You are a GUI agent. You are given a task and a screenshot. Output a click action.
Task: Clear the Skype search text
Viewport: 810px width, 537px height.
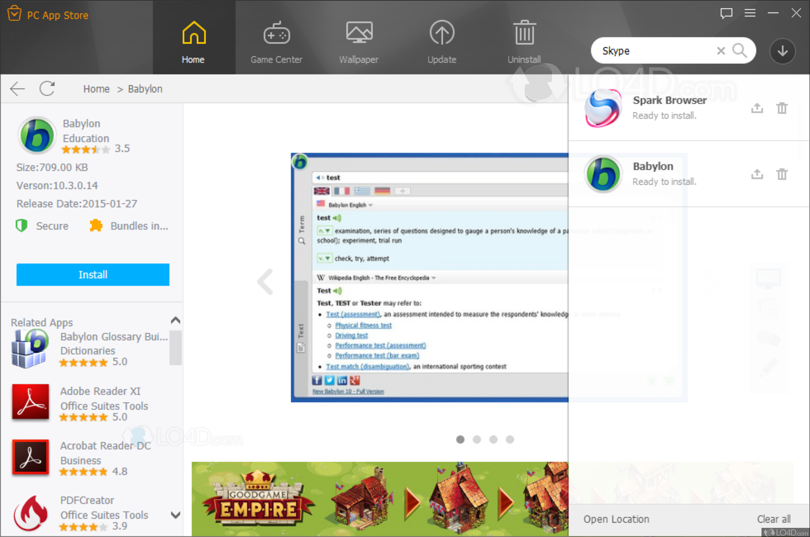point(721,51)
